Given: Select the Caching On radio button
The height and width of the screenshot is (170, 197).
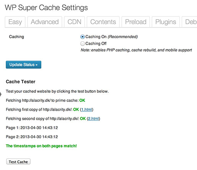Looking at the screenshot, I should (x=83, y=37).
